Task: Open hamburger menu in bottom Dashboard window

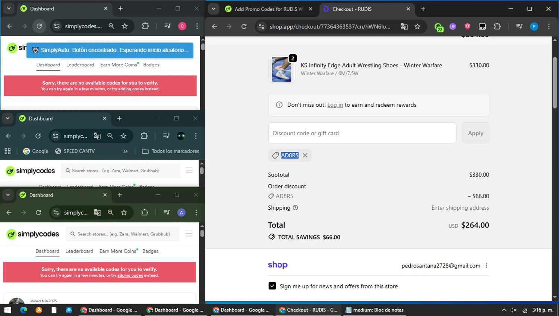Action: pos(189,234)
